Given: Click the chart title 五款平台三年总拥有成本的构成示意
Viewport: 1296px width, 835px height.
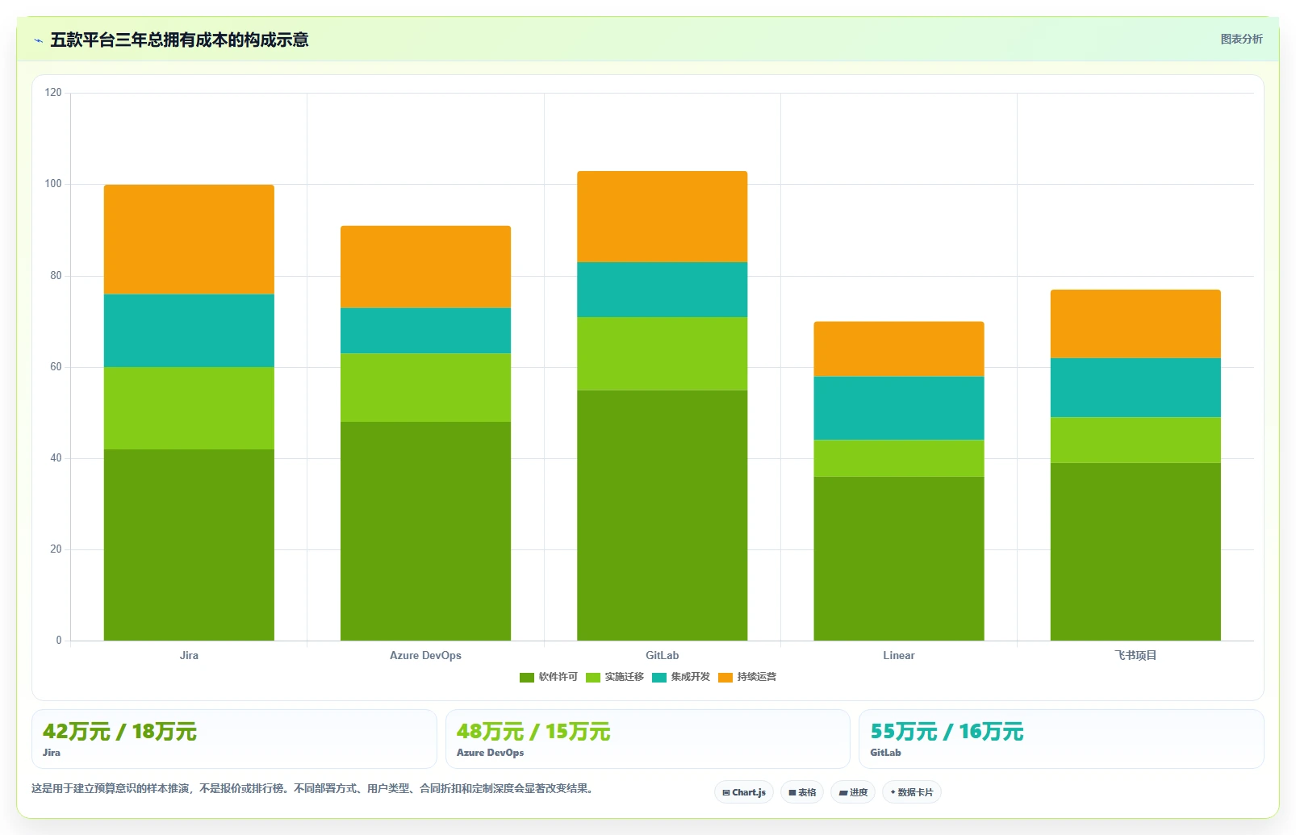Looking at the screenshot, I should click(x=179, y=40).
